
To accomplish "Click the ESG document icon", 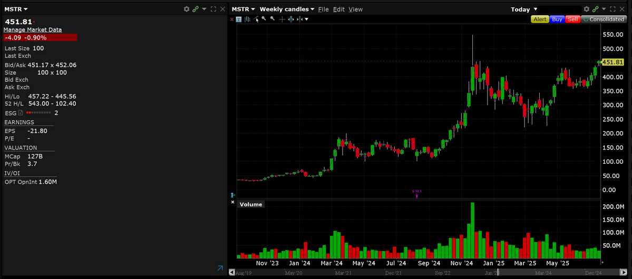I will pos(20,113).
